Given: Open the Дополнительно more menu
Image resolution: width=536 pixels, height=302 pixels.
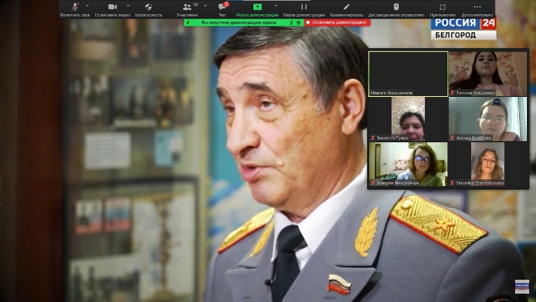Looking at the screenshot, I should point(477,7).
